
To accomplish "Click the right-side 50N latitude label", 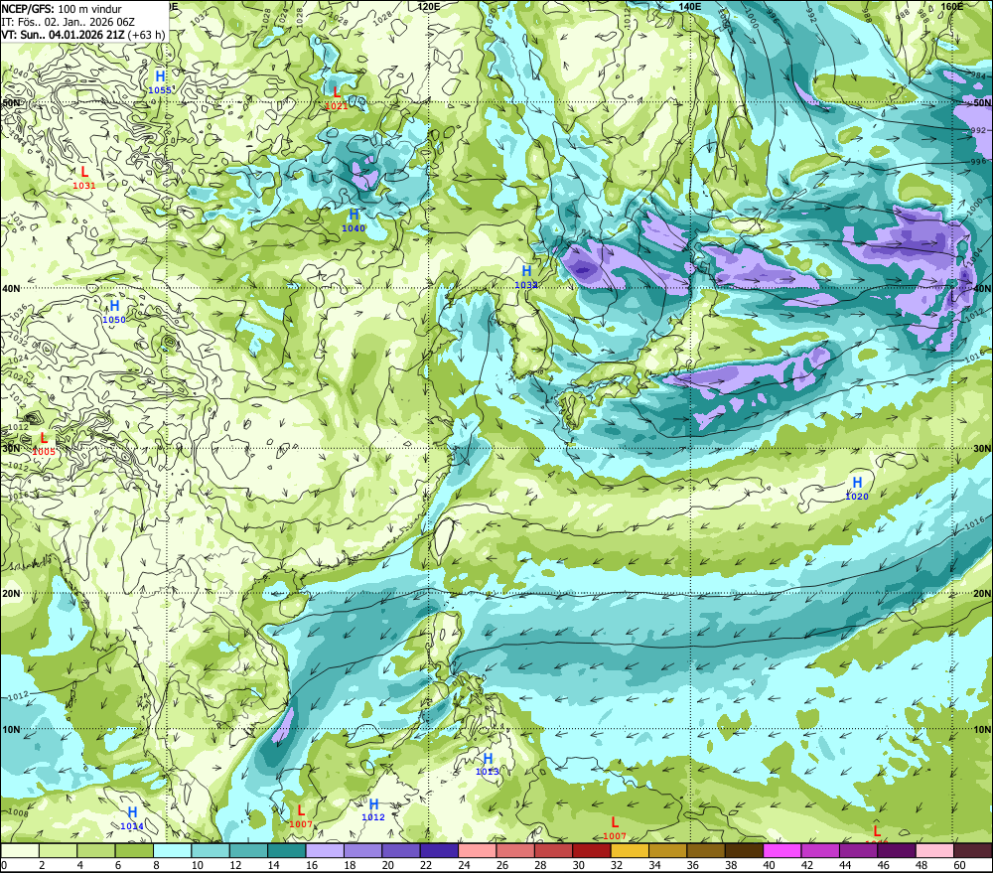I will point(982,102).
